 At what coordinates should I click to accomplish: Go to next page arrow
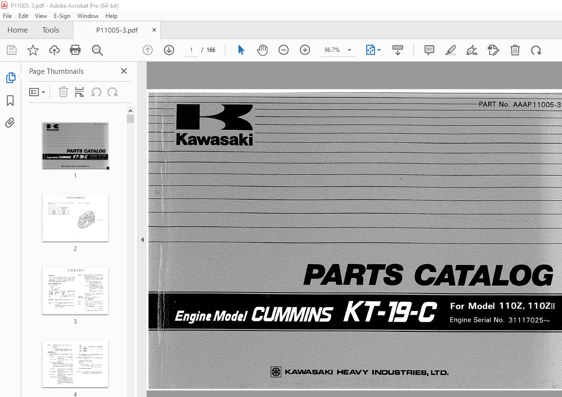(x=169, y=50)
